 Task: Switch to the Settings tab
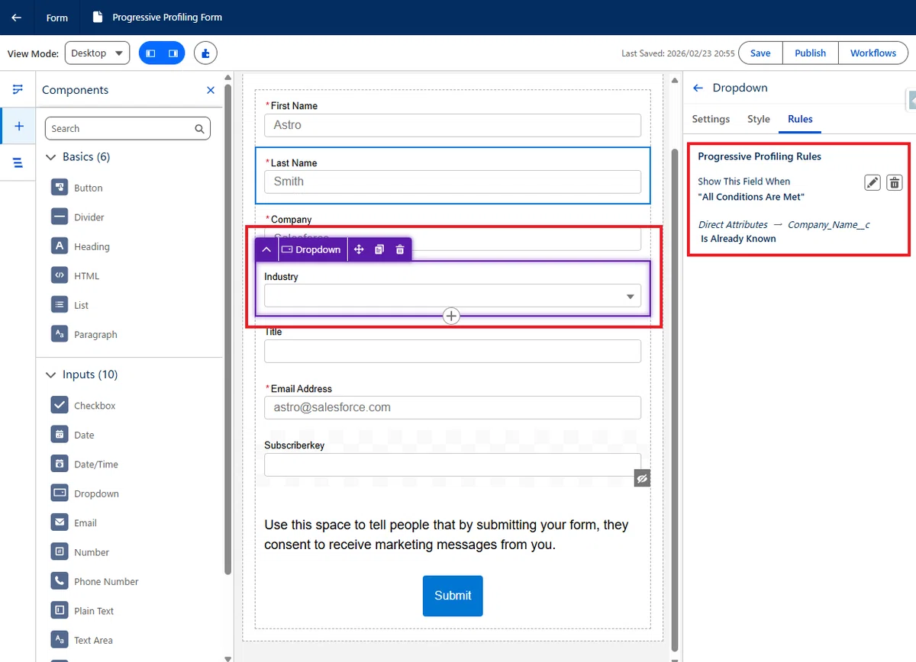711,119
